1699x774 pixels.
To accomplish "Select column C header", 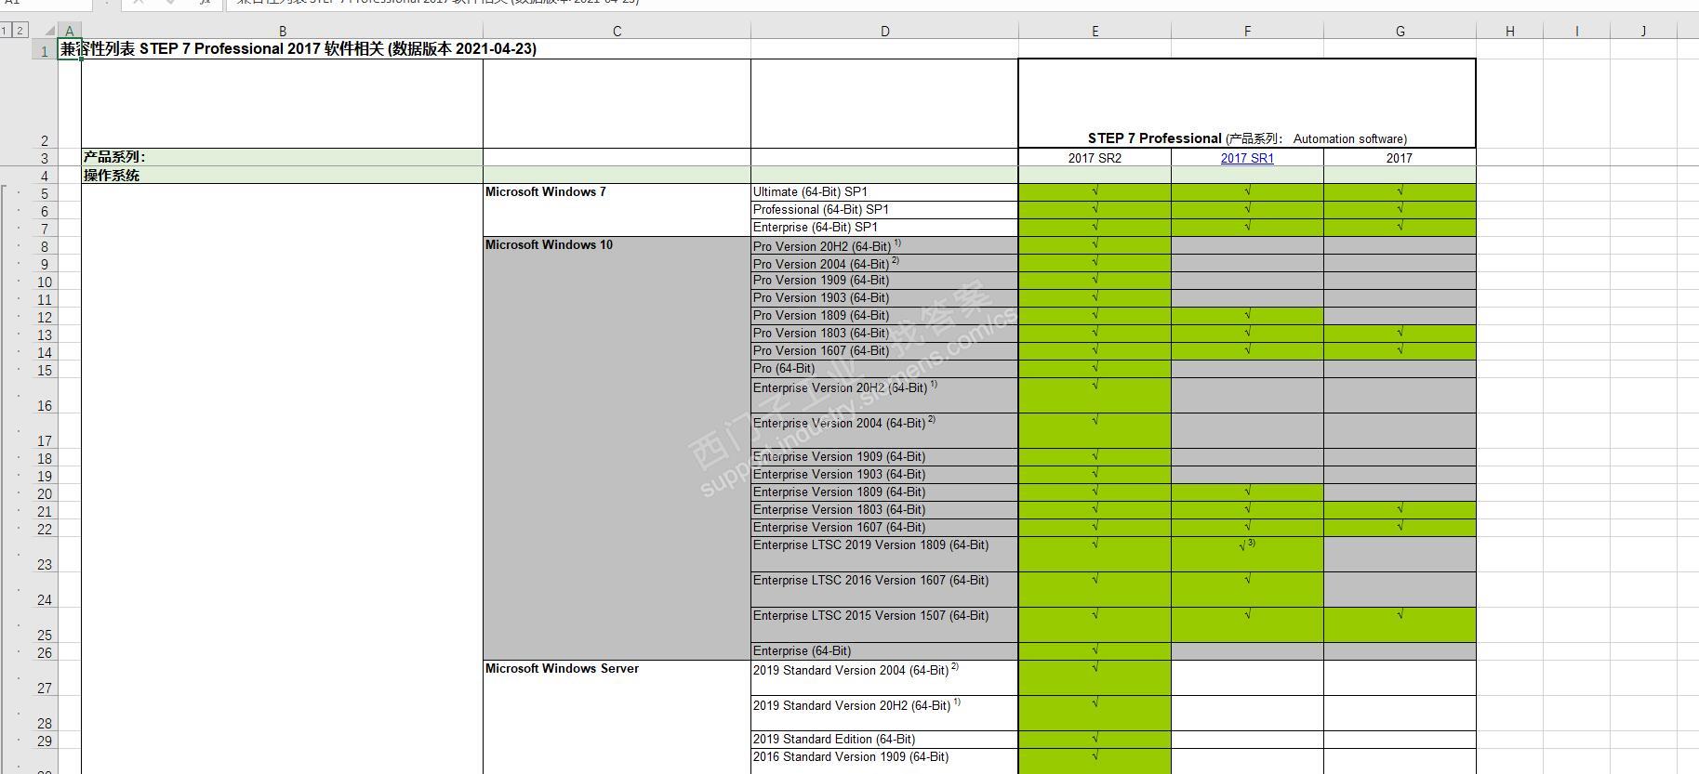I will point(617,31).
